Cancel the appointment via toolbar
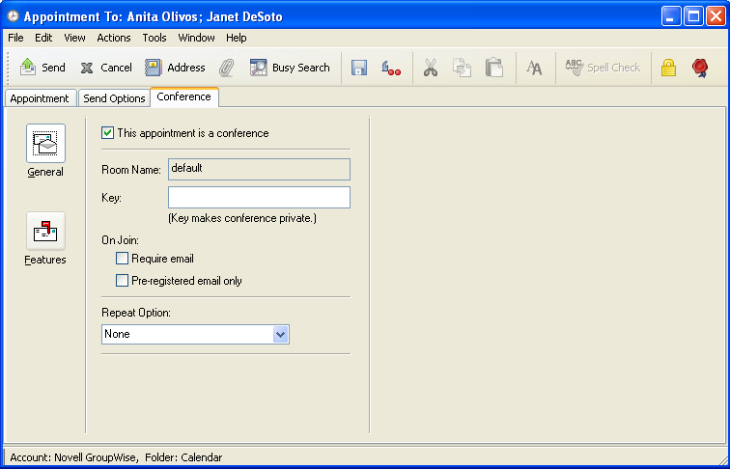 coord(106,68)
